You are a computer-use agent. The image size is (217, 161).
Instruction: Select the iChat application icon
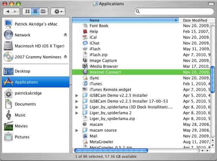(x=85, y=43)
